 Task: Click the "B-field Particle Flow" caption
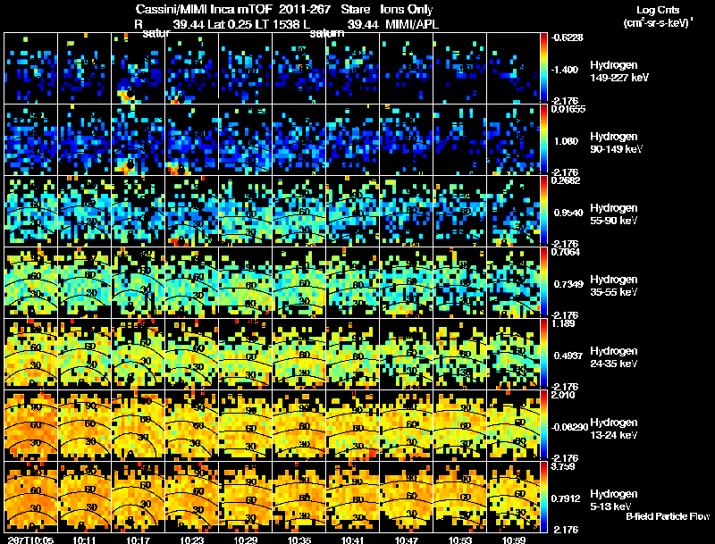(x=668, y=516)
